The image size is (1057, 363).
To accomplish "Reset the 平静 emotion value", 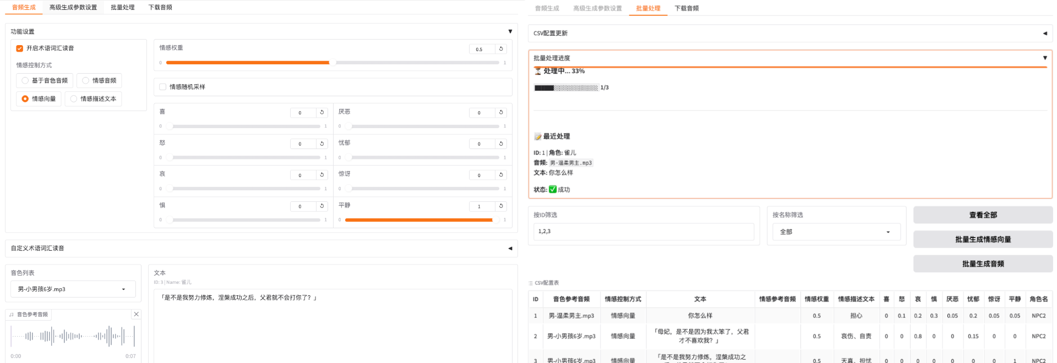I will click(x=501, y=206).
